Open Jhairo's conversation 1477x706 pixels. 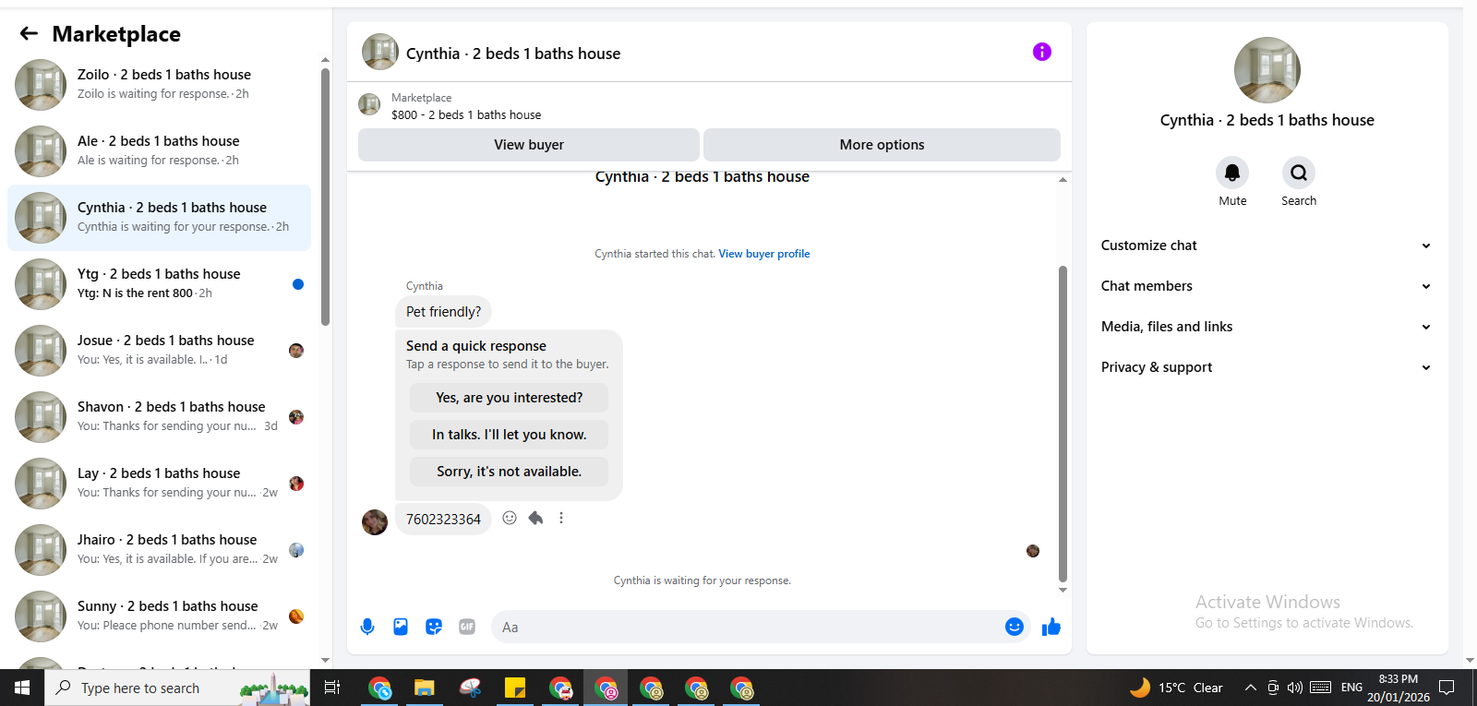[159, 550]
